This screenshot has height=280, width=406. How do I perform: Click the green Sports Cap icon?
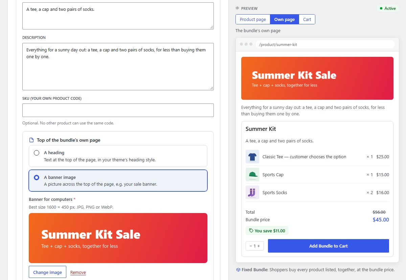[x=252, y=174]
